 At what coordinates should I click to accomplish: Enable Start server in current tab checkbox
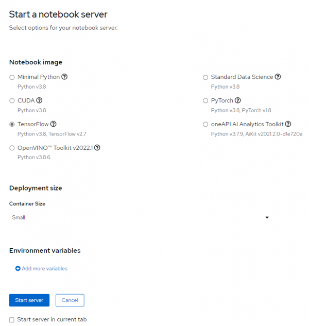tap(12, 320)
